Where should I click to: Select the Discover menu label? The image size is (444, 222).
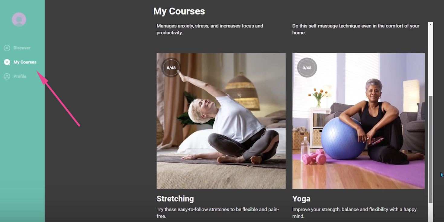coord(22,48)
